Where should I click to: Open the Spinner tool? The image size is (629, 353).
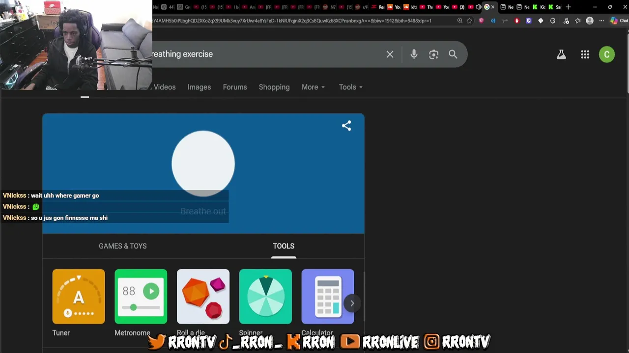tap(265, 297)
